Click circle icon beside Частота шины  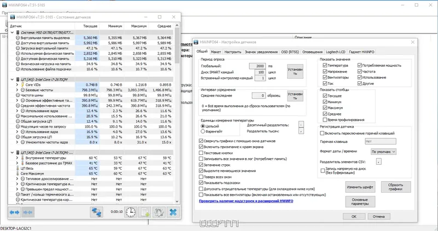(18, 95)
